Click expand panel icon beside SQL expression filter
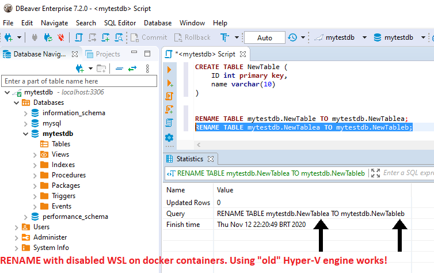 click(x=375, y=173)
